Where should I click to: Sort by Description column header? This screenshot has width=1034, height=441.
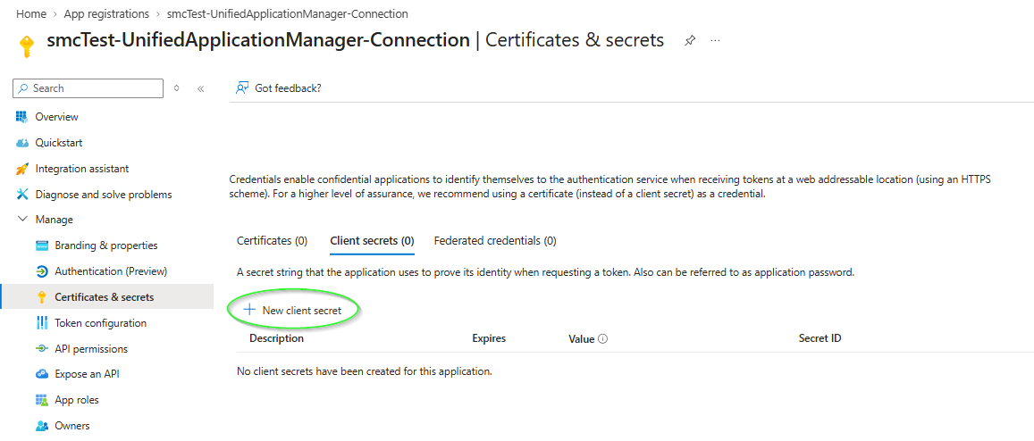click(x=276, y=338)
